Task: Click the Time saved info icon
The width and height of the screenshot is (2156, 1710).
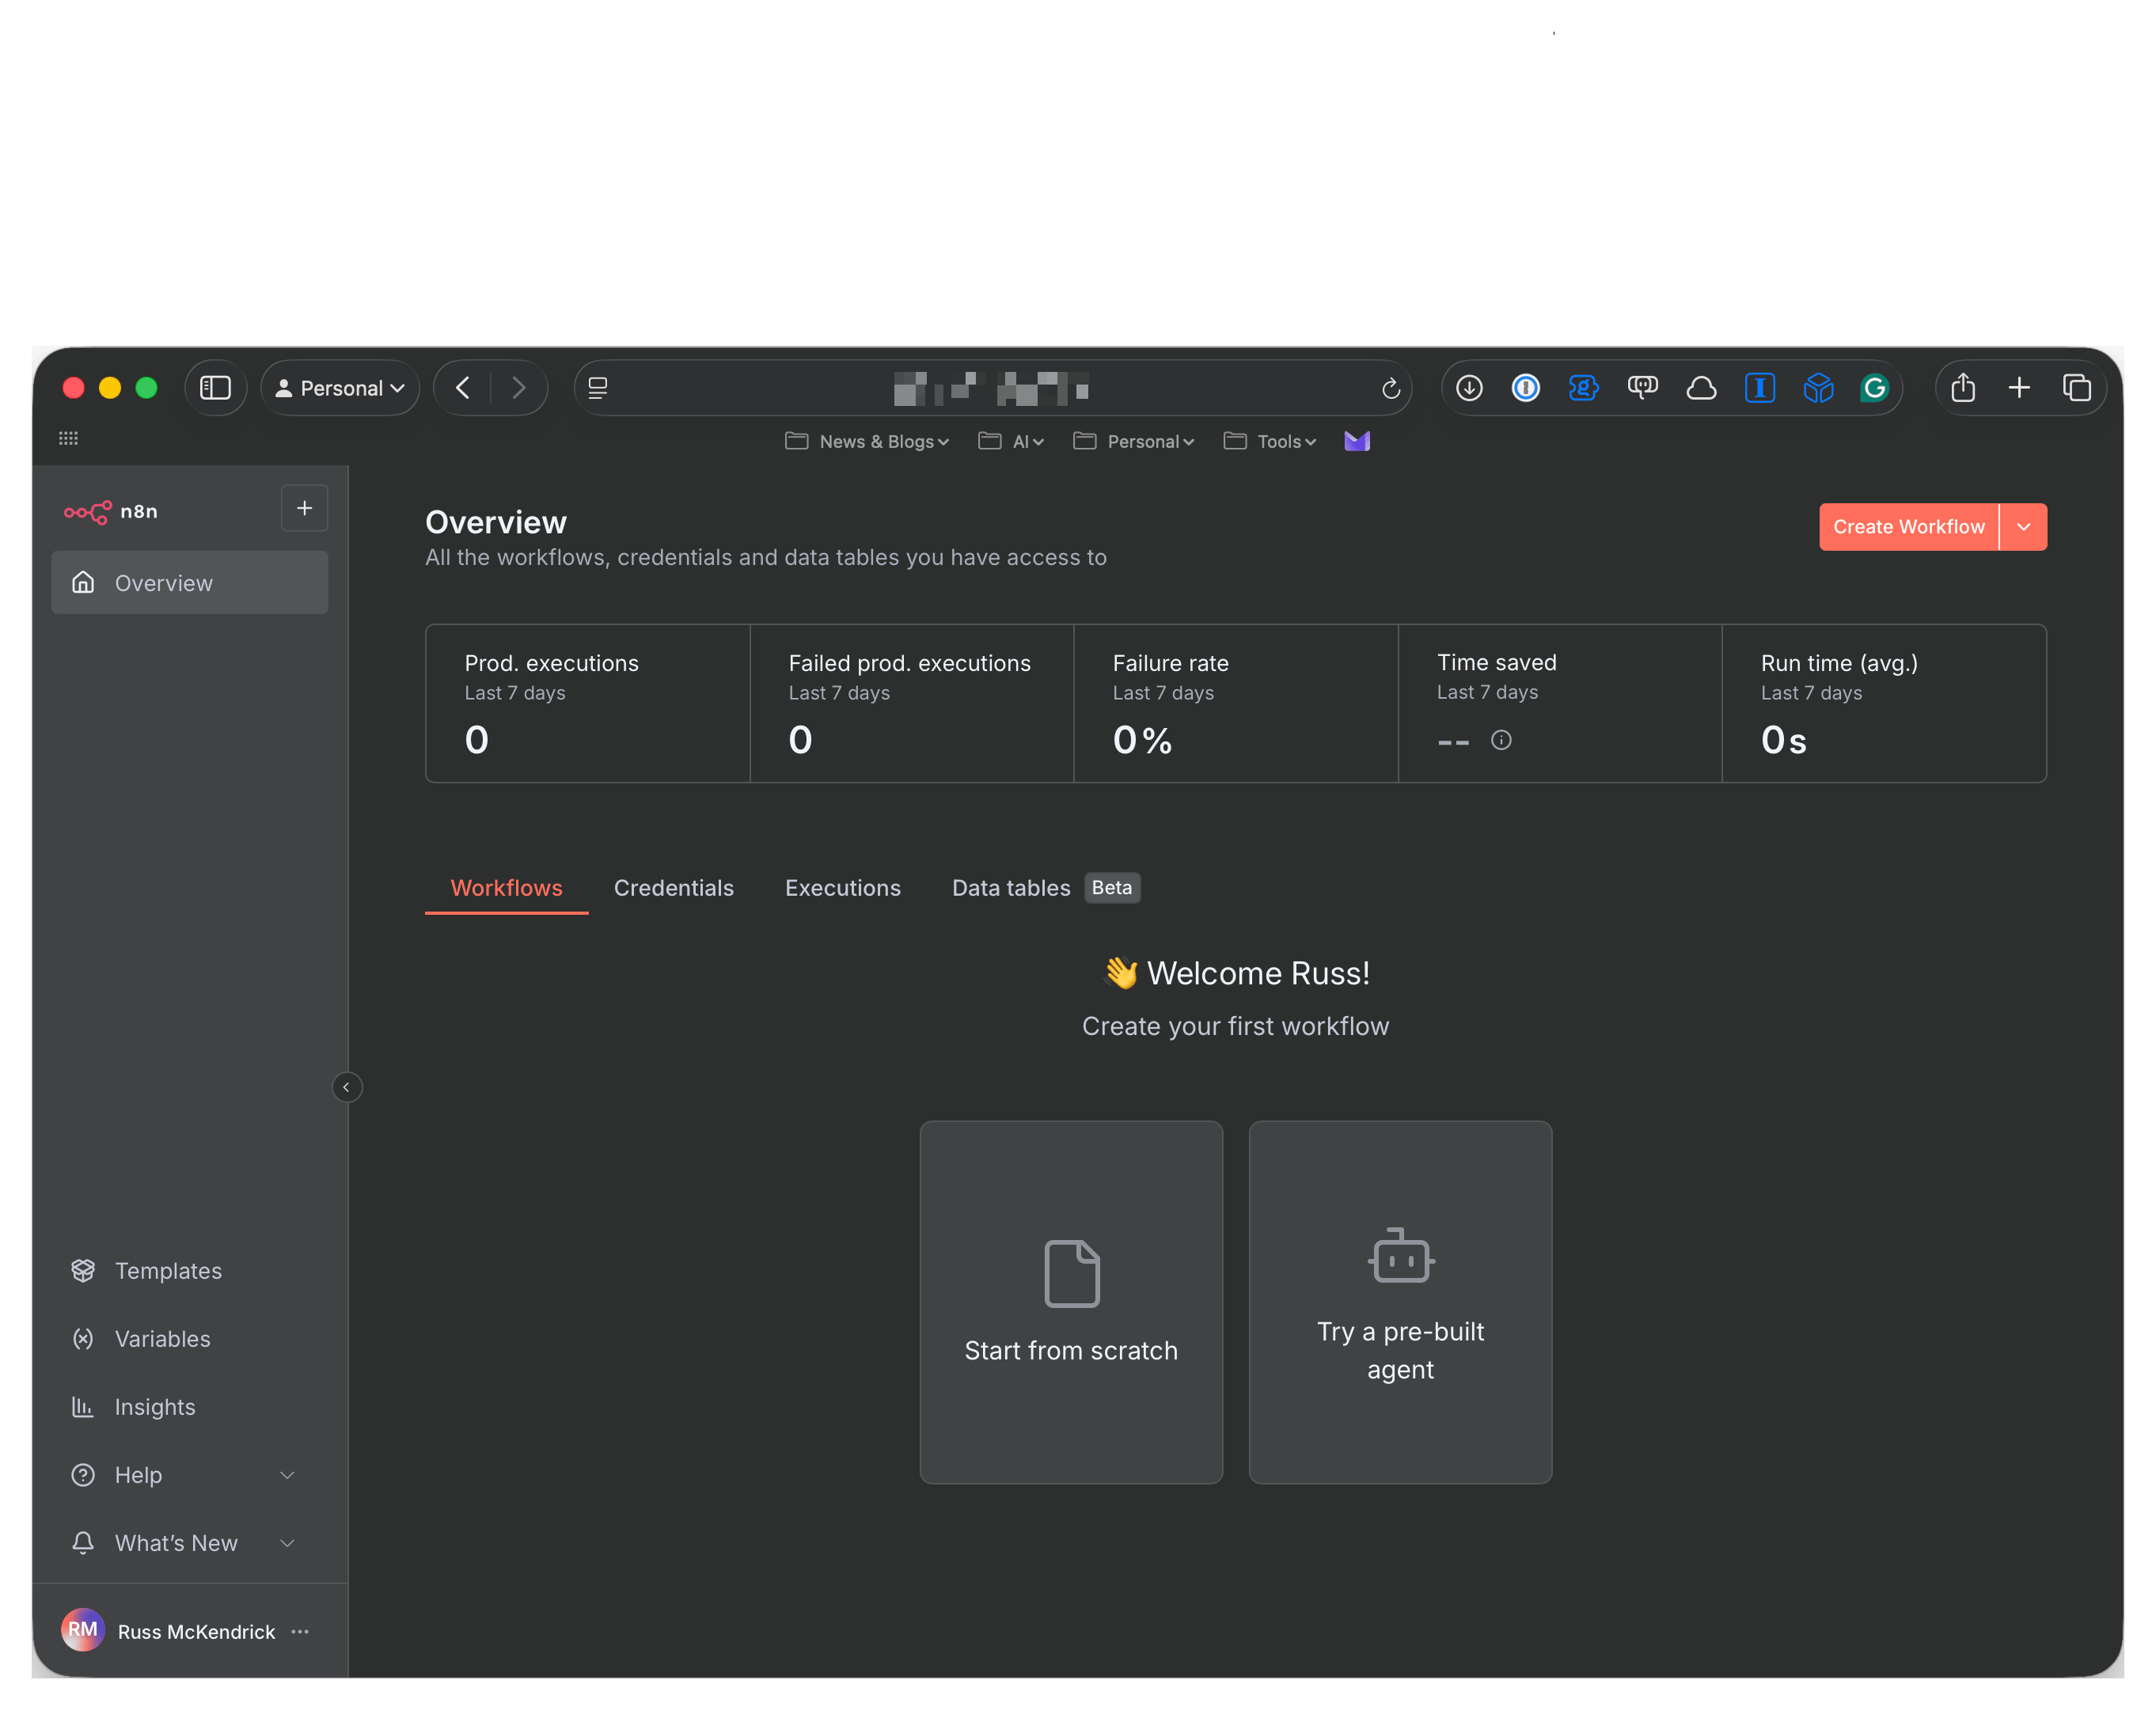Action: point(1500,740)
